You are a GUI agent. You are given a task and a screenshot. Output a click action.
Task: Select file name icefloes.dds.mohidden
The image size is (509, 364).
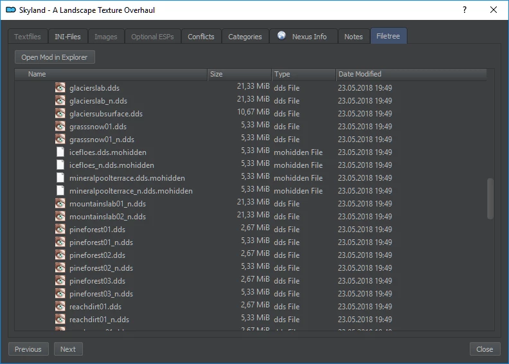pos(108,152)
